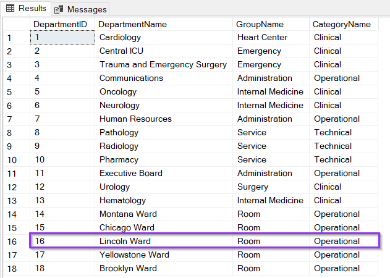Image resolution: width=390 pixels, height=278 pixels.
Task: Select the Executive Board cell
Action: (164, 174)
